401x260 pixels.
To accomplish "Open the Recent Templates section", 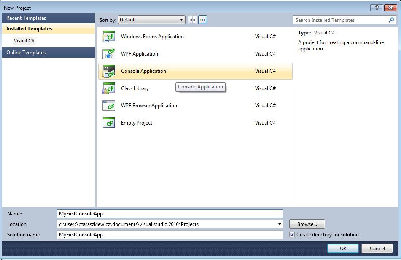I will coord(48,18).
